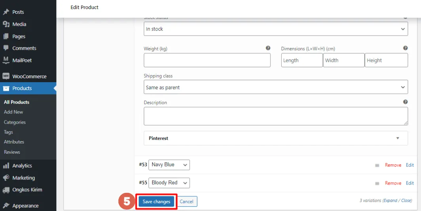The height and width of the screenshot is (211, 421).
Task: Click the Appearance brush icon
Action: (x=6, y=205)
